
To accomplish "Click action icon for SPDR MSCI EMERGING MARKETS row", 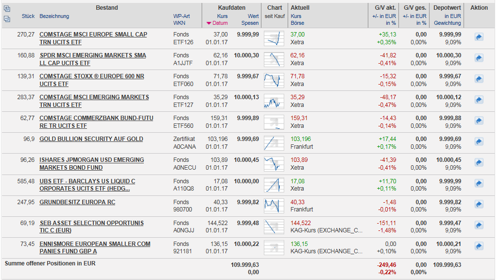I will pos(479,58).
